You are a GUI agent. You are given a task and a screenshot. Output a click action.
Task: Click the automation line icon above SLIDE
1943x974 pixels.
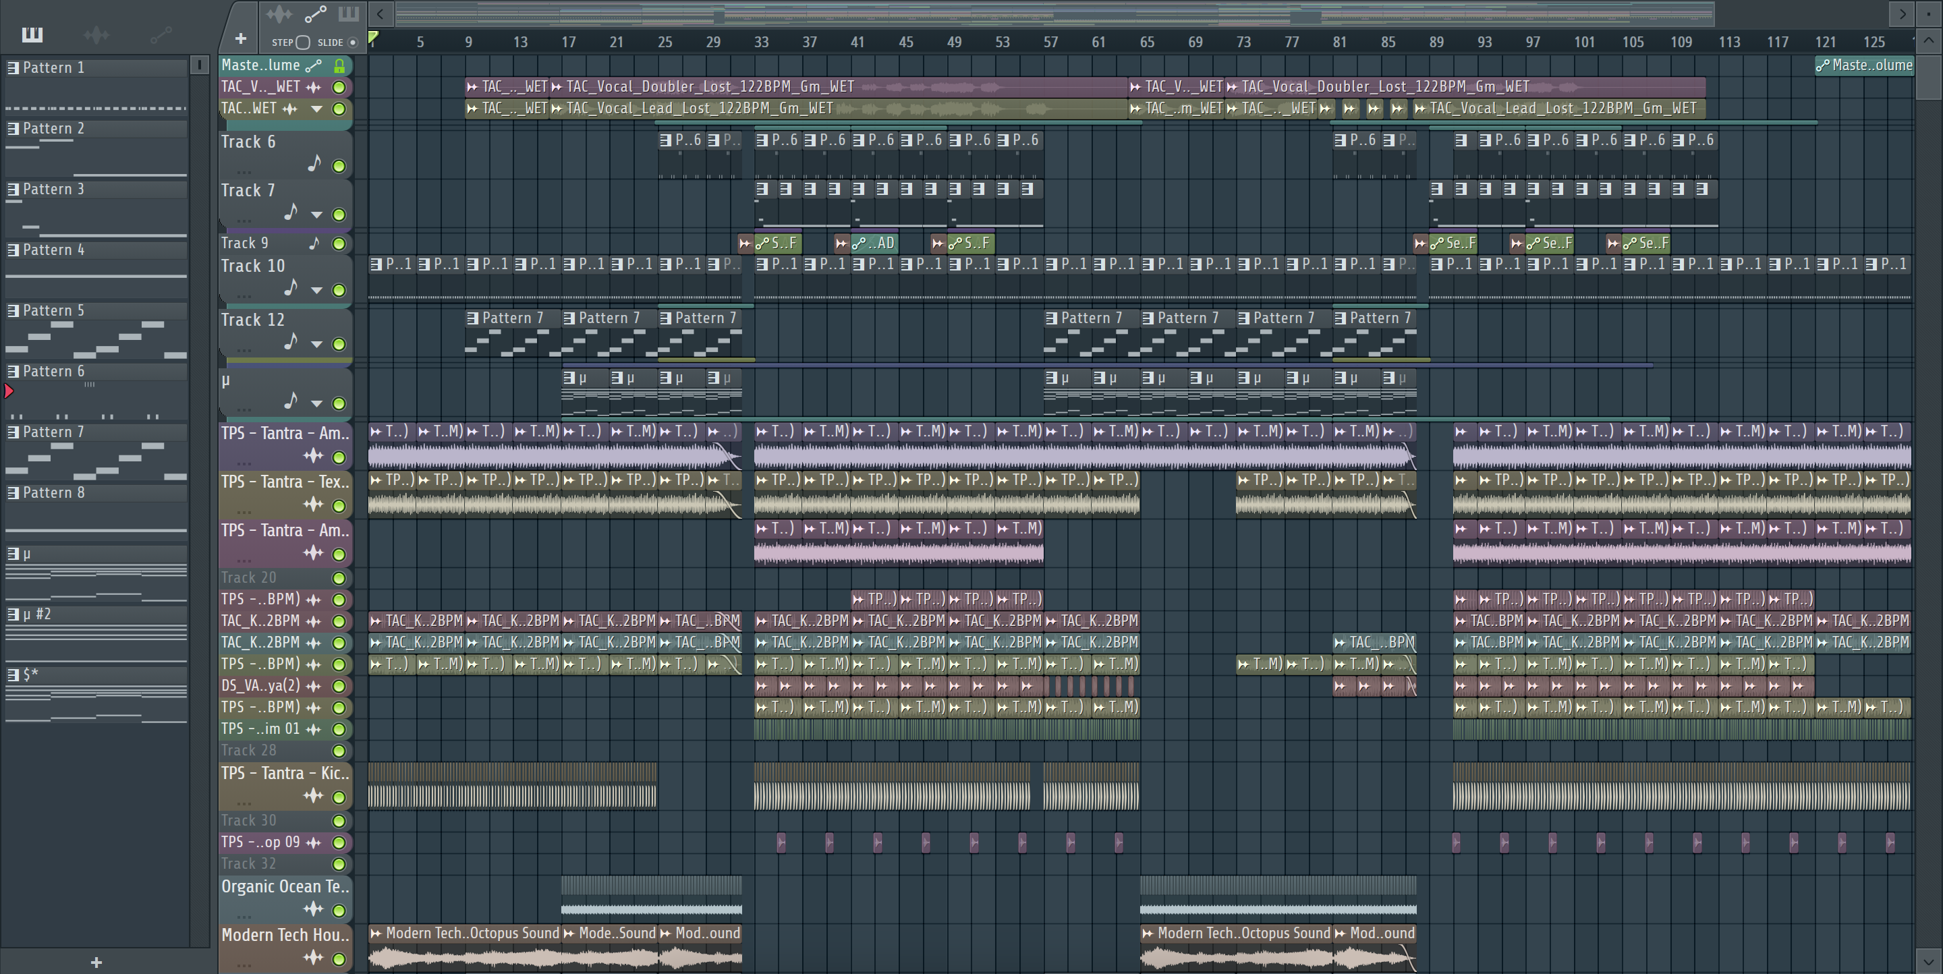[315, 14]
